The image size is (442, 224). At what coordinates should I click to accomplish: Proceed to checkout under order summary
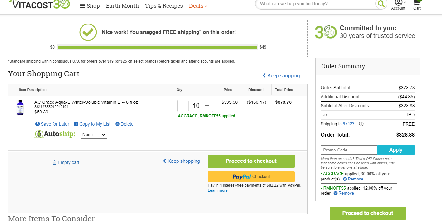coord(368,213)
